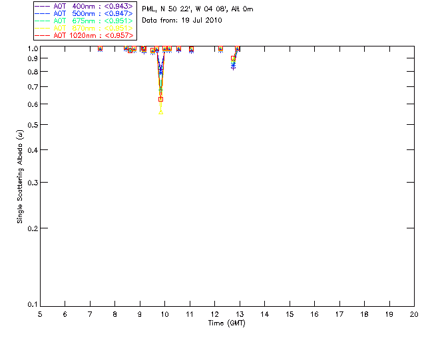426x340 pixels.
Task: Click the x-axis tick label 10
Action: click(x=164, y=314)
